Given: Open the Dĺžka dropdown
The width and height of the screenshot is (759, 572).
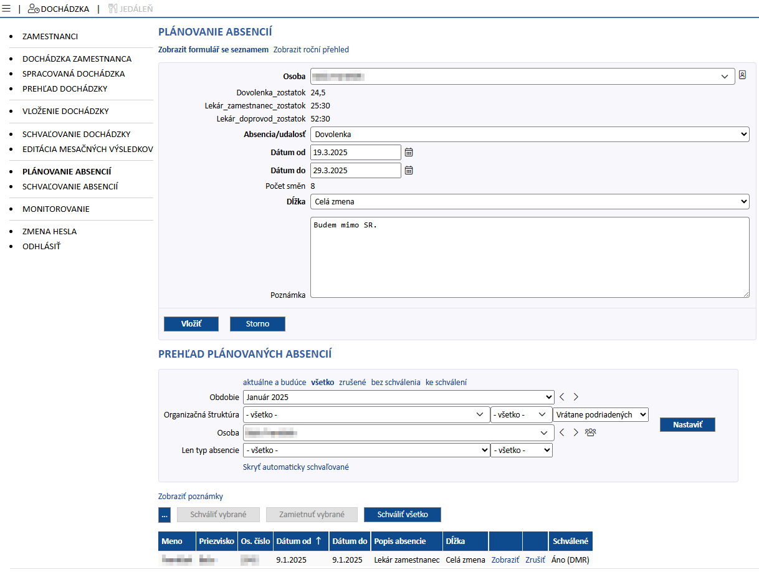Looking at the screenshot, I should [530, 201].
